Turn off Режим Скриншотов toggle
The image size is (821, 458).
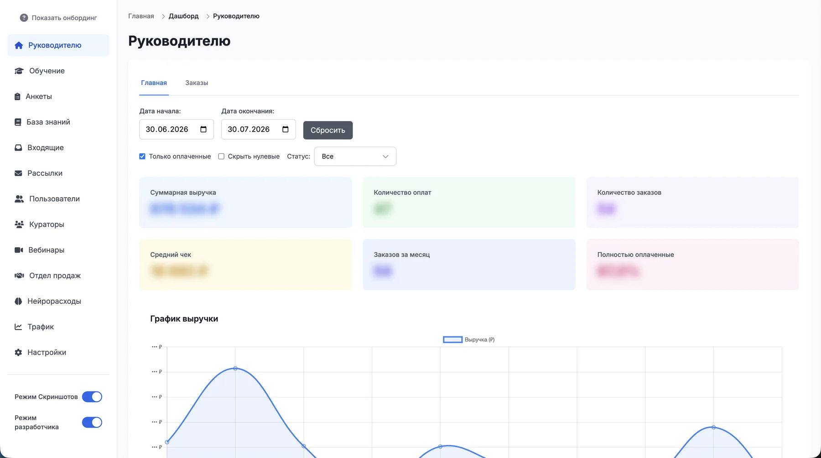point(92,397)
